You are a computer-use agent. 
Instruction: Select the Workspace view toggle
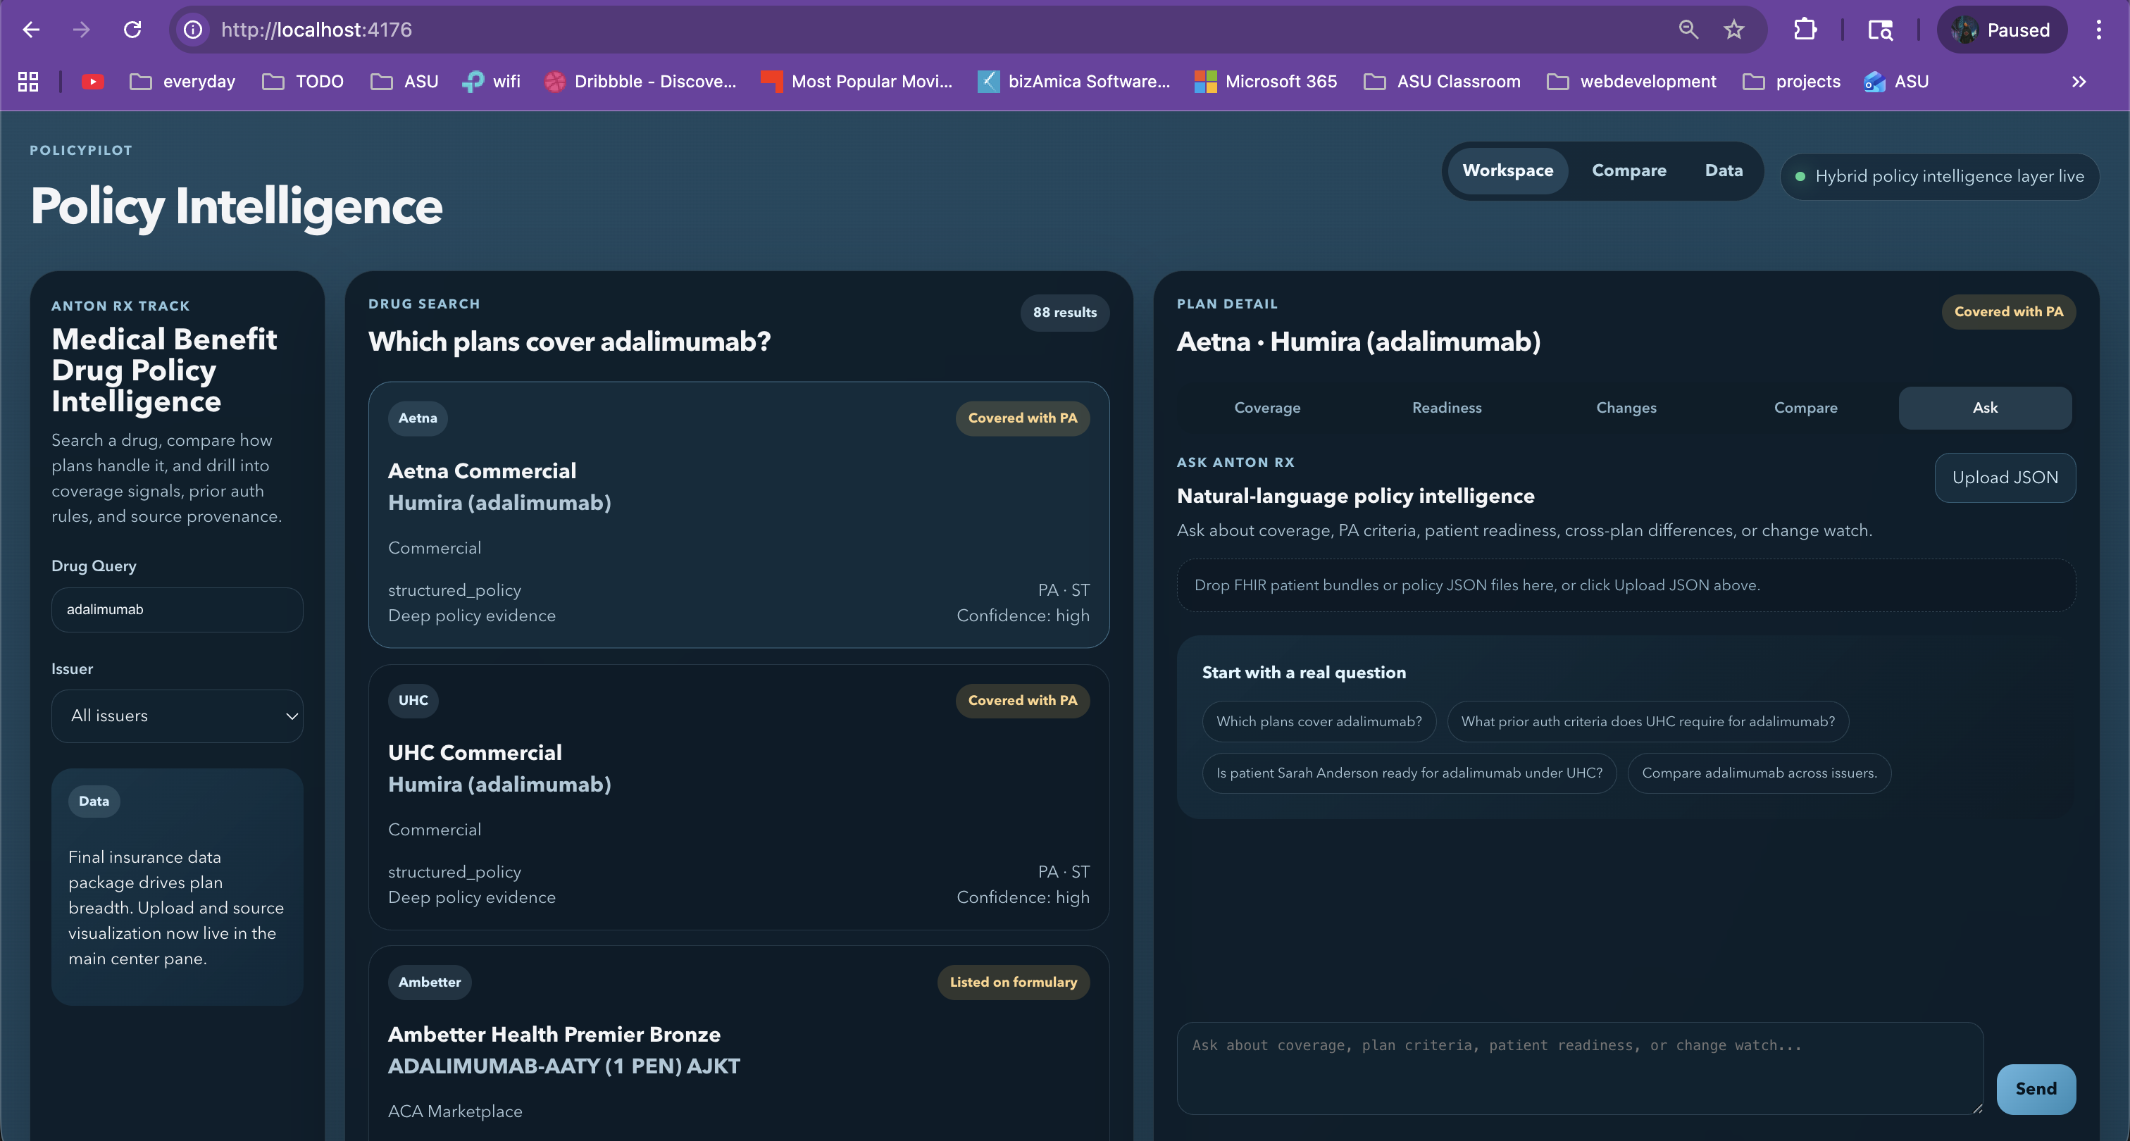(1507, 170)
